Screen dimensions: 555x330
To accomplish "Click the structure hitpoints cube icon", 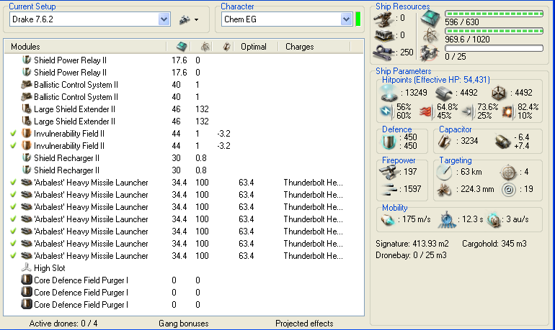I will click(498, 92).
